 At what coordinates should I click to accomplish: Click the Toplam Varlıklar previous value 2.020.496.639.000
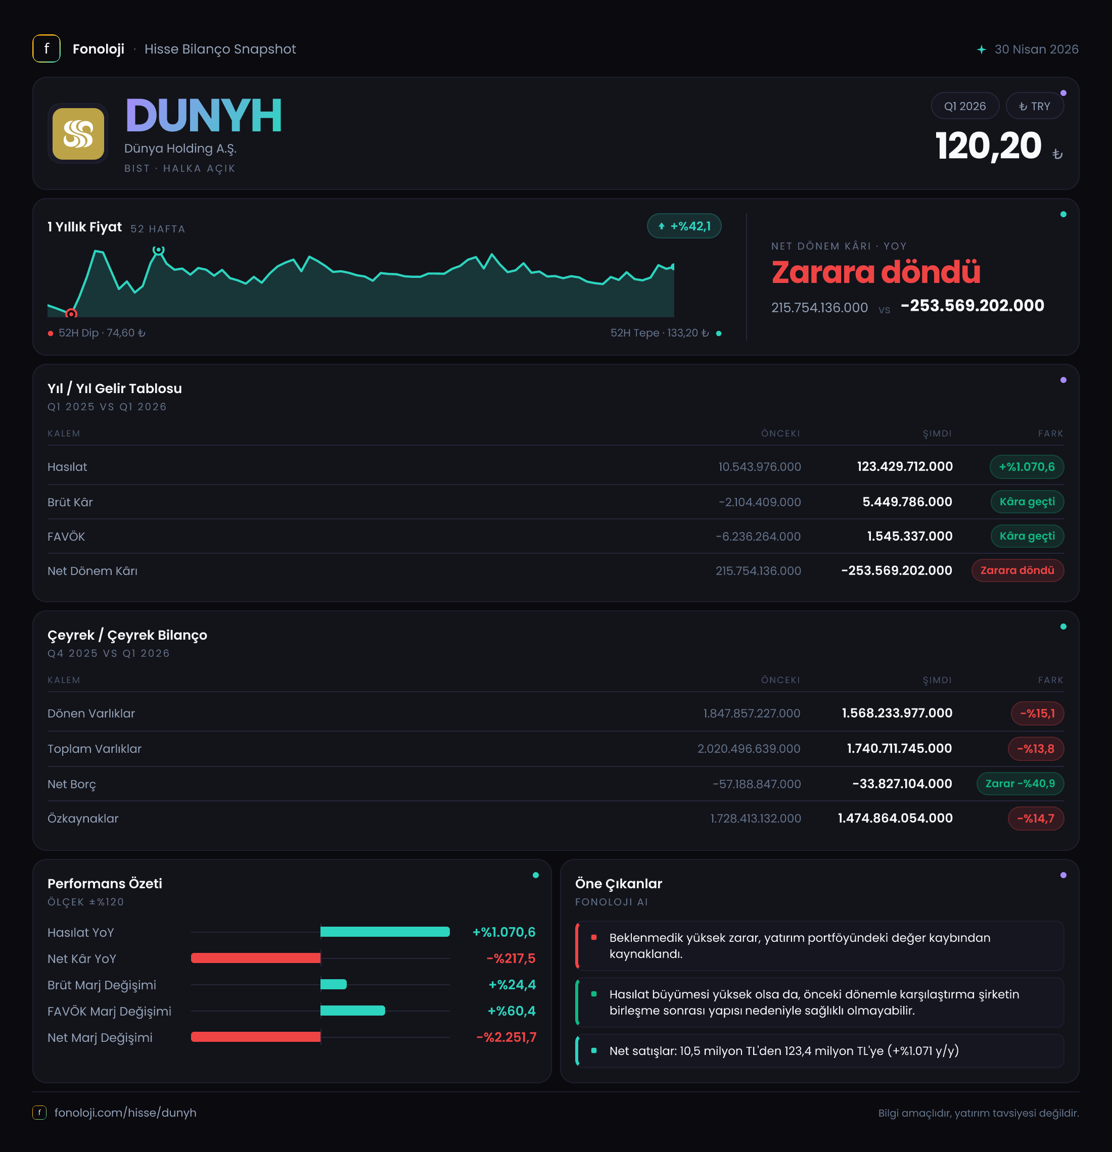tap(749, 749)
